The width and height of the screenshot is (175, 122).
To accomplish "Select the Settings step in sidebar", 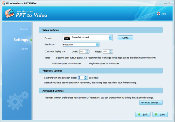I will click(21, 40).
